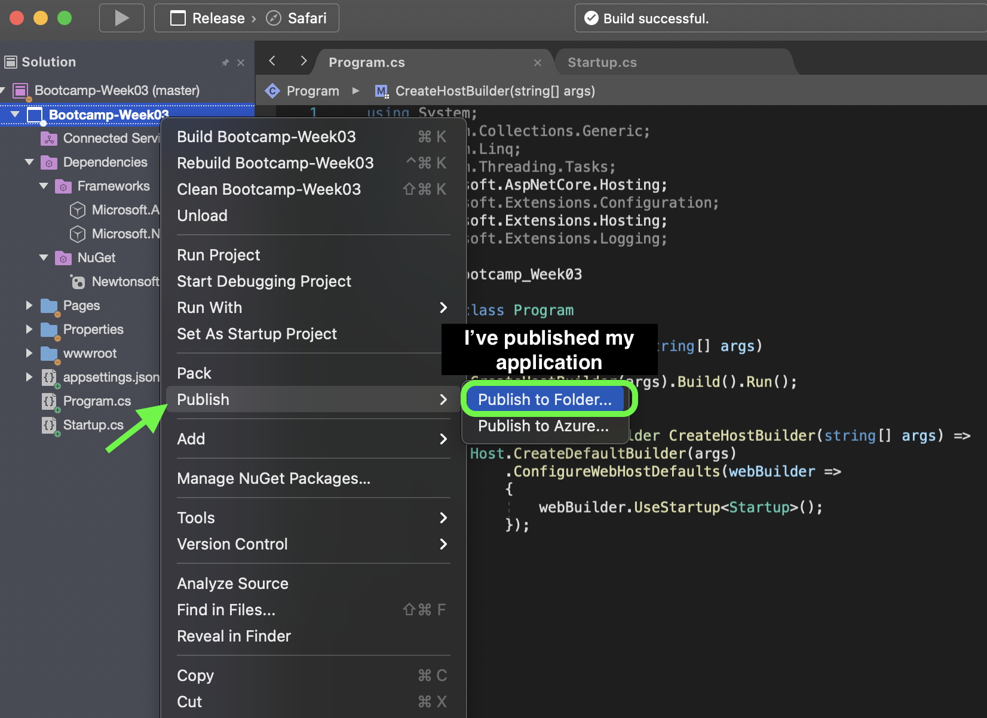This screenshot has height=718, width=987.
Task: Click the Program class icon in the breadcrumb
Action: pyautogui.click(x=272, y=91)
